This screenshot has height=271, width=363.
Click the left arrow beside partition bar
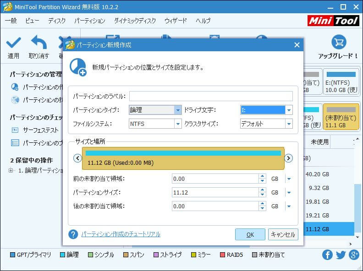tap(77, 158)
